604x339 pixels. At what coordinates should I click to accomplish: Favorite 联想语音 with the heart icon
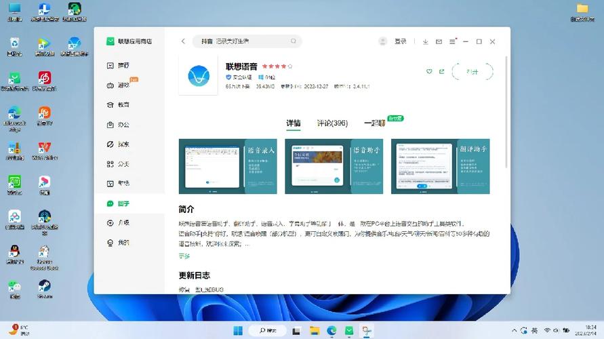click(x=429, y=72)
